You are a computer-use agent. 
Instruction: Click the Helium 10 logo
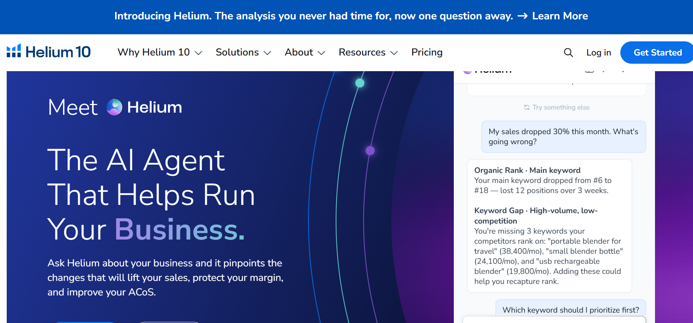49,52
